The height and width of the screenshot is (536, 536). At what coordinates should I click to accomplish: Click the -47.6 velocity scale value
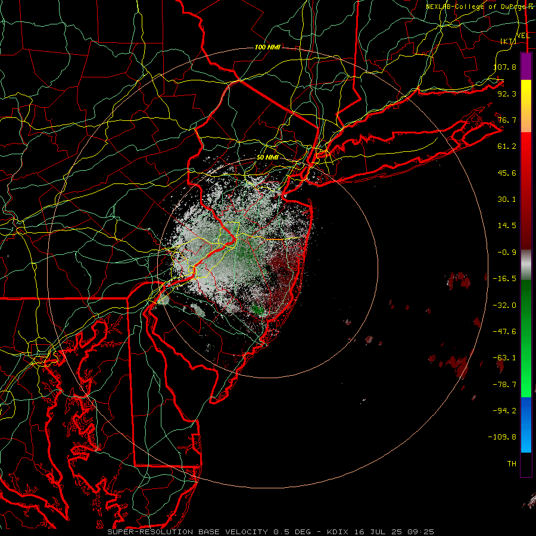(x=504, y=332)
